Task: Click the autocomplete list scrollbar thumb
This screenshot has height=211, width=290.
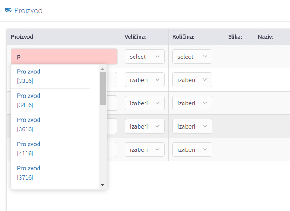Action: pos(102,89)
